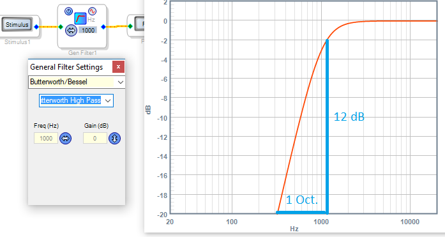Click the Freq (Hz) input field

46,138
